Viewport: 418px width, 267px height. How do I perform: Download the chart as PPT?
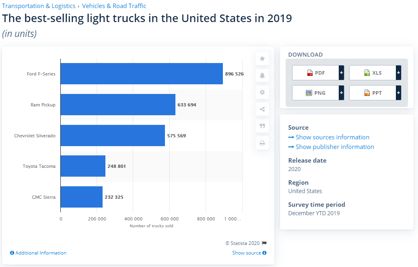coord(373,93)
